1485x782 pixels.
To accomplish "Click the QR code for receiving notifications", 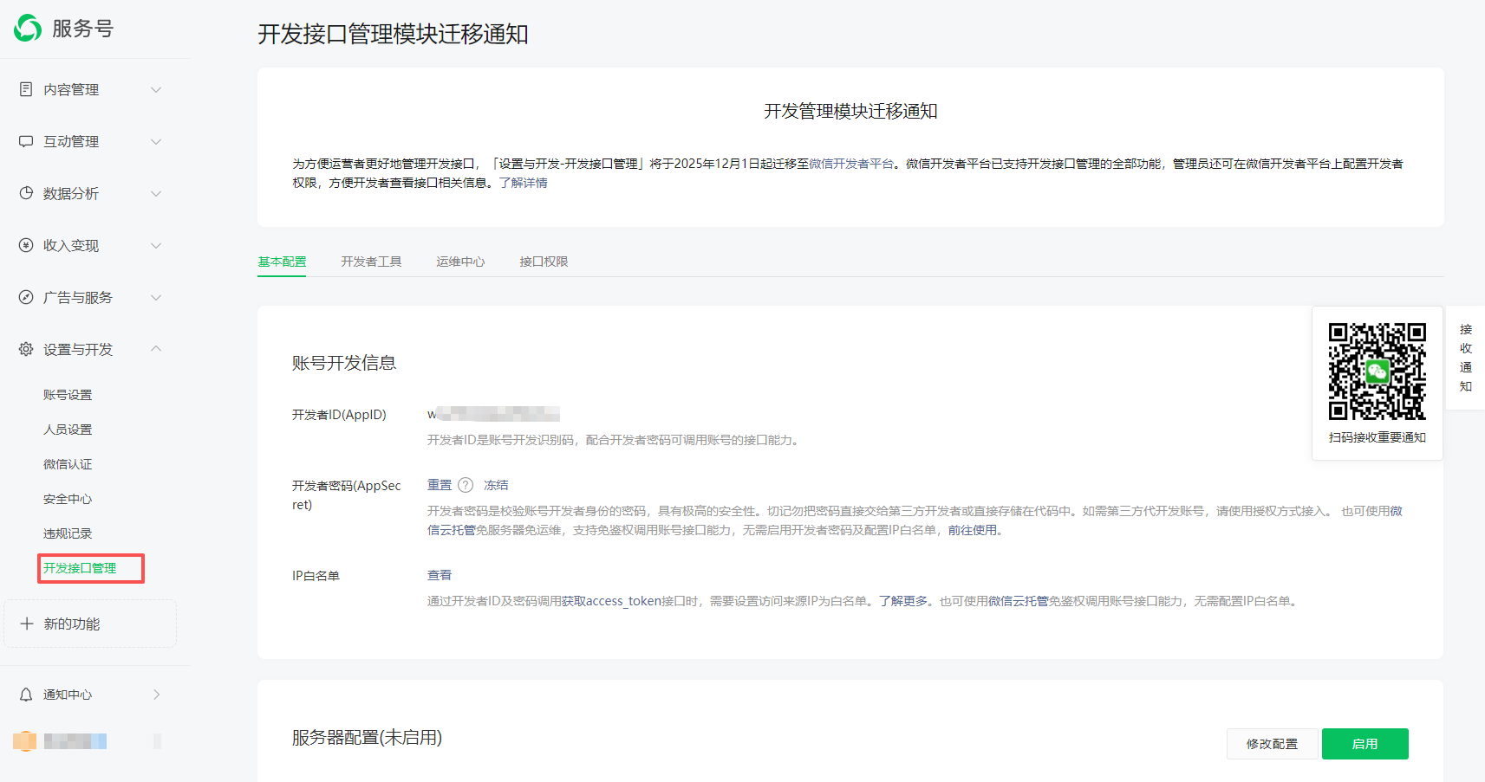I will point(1377,372).
